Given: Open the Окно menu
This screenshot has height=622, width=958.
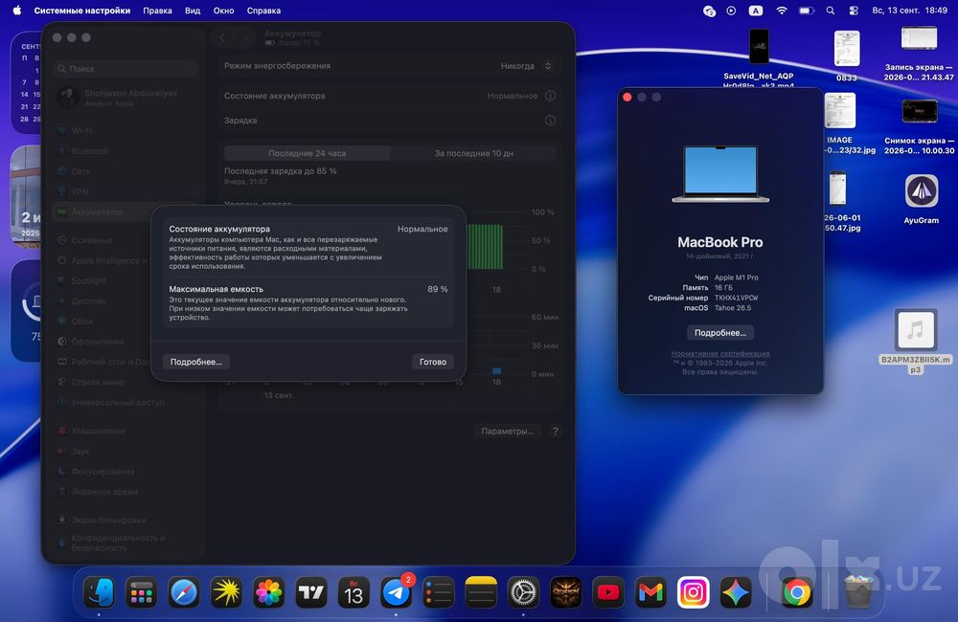Looking at the screenshot, I should pos(223,11).
